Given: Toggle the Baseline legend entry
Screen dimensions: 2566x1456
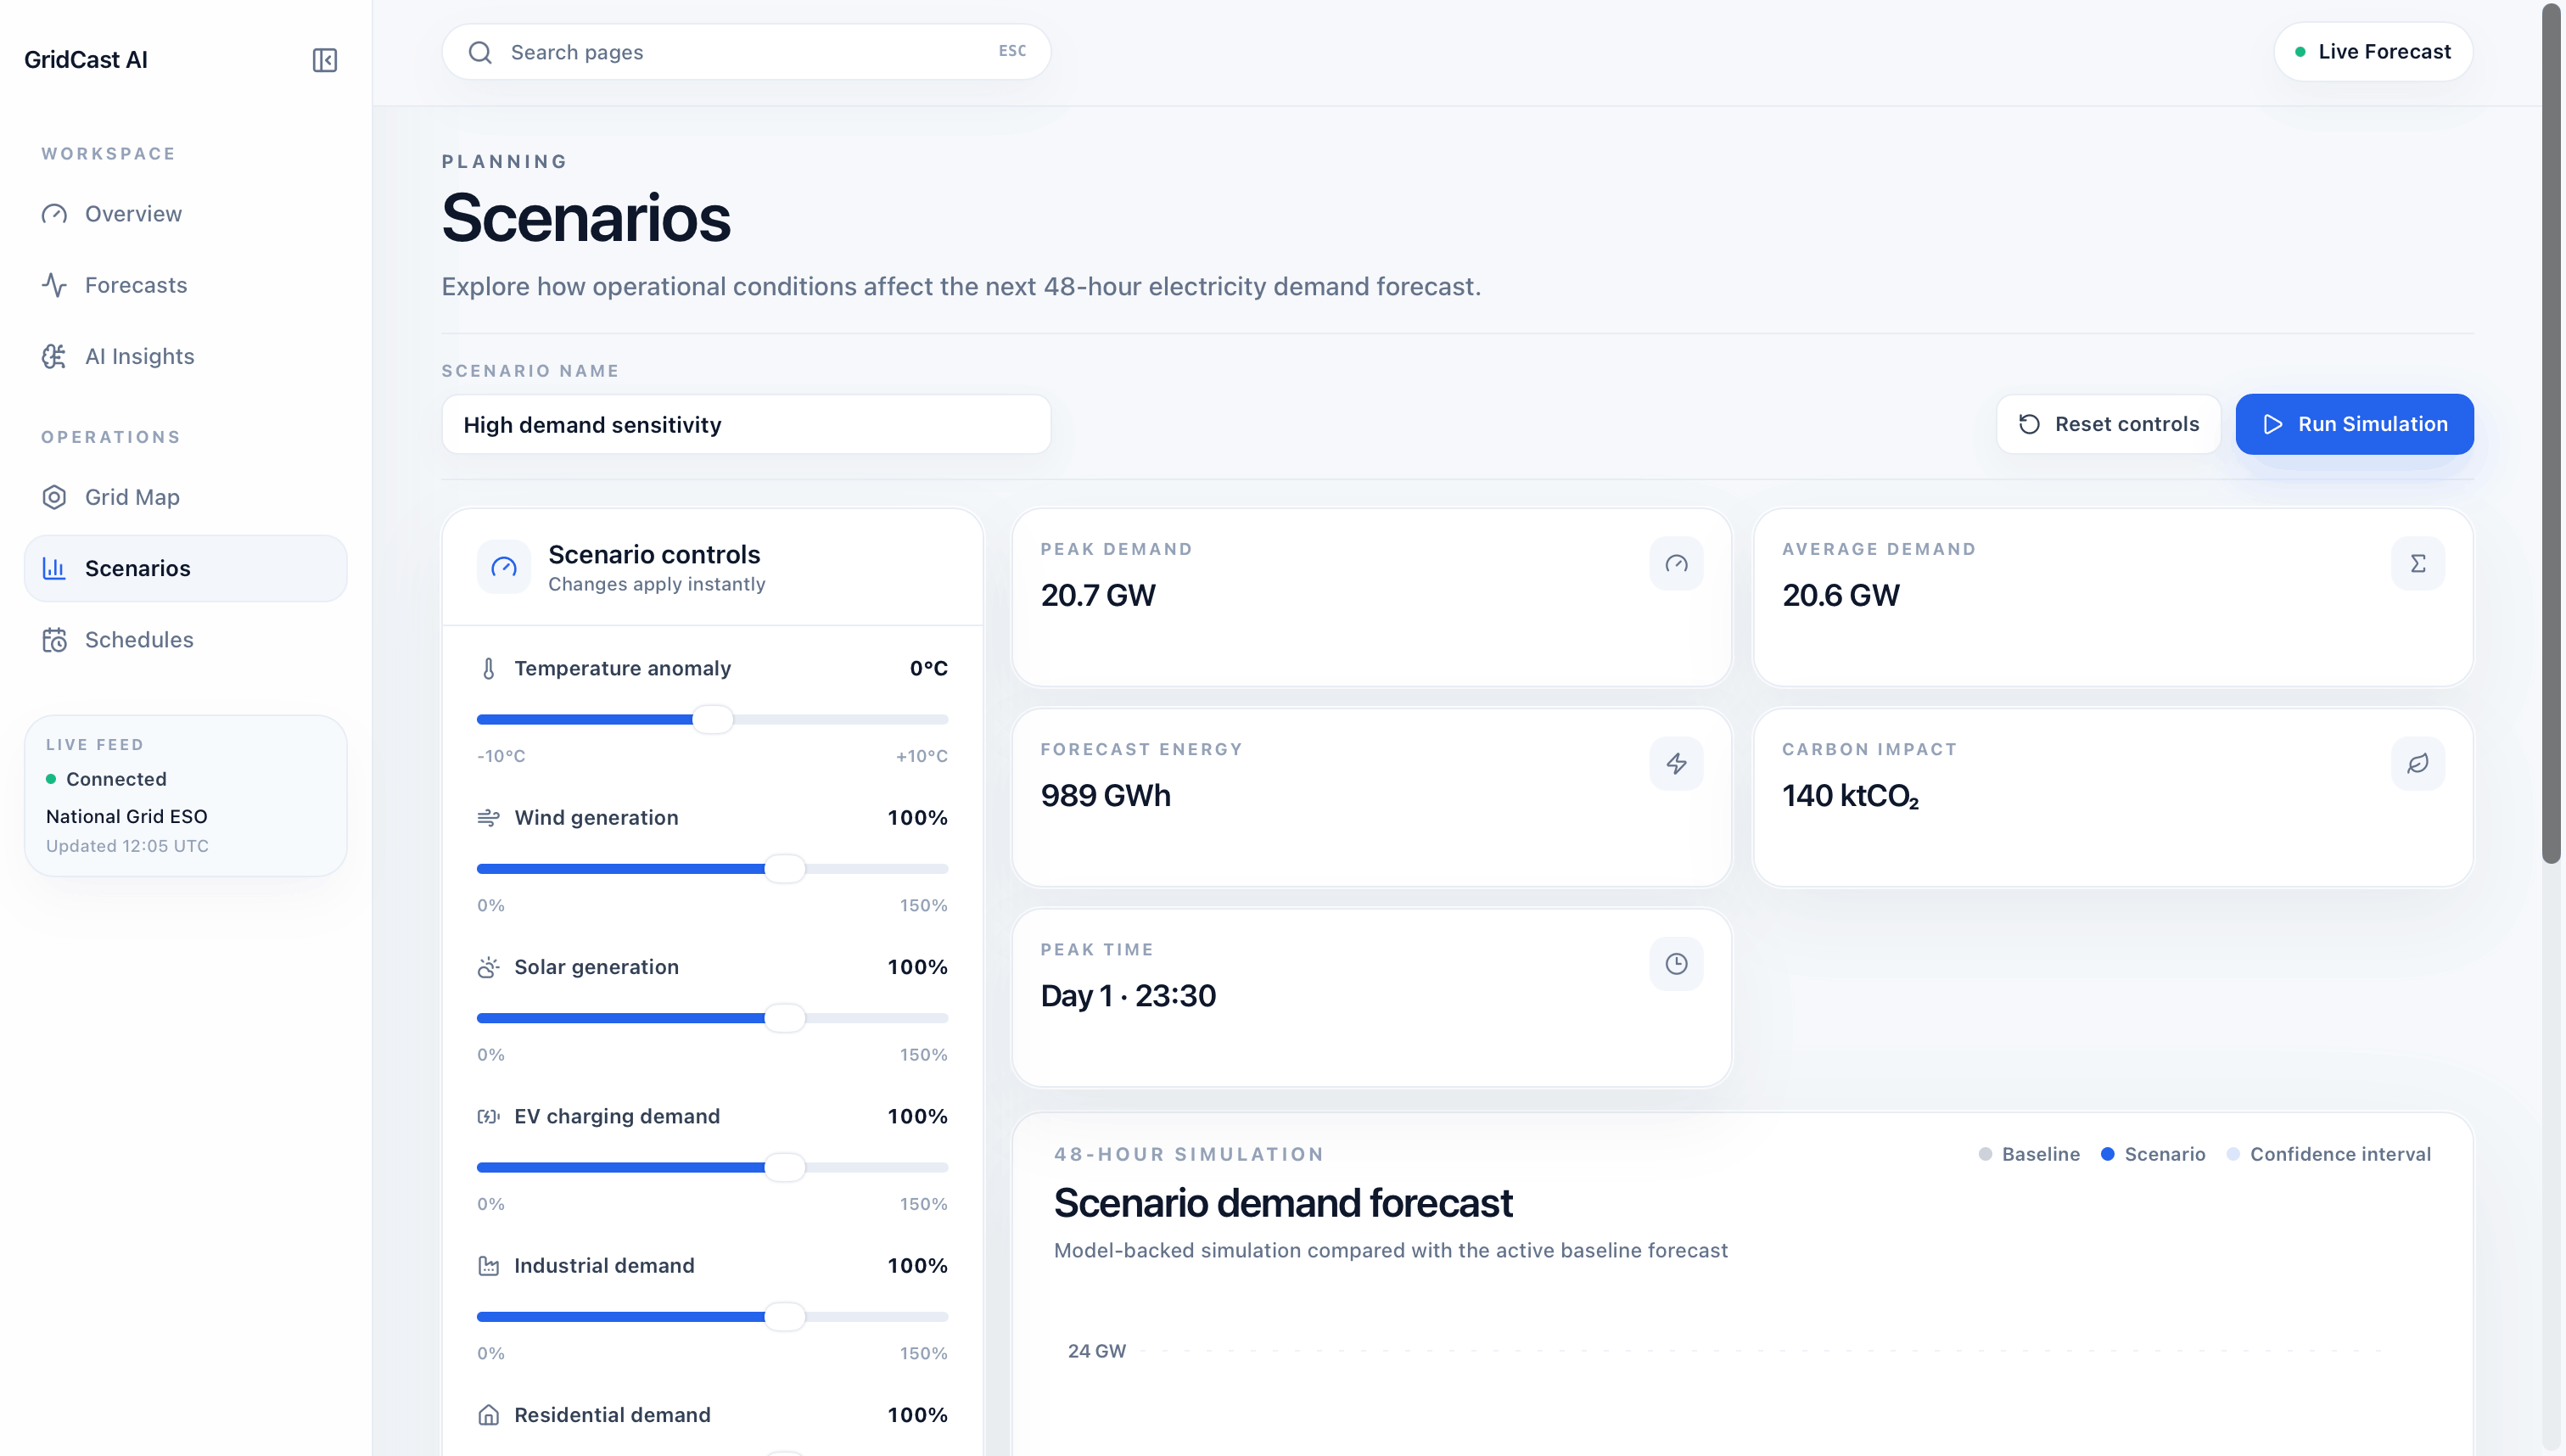Looking at the screenshot, I should pyautogui.click(x=2029, y=1154).
